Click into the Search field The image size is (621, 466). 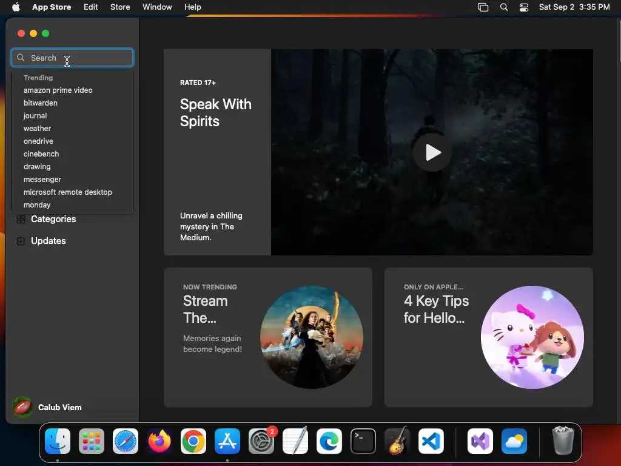72,58
